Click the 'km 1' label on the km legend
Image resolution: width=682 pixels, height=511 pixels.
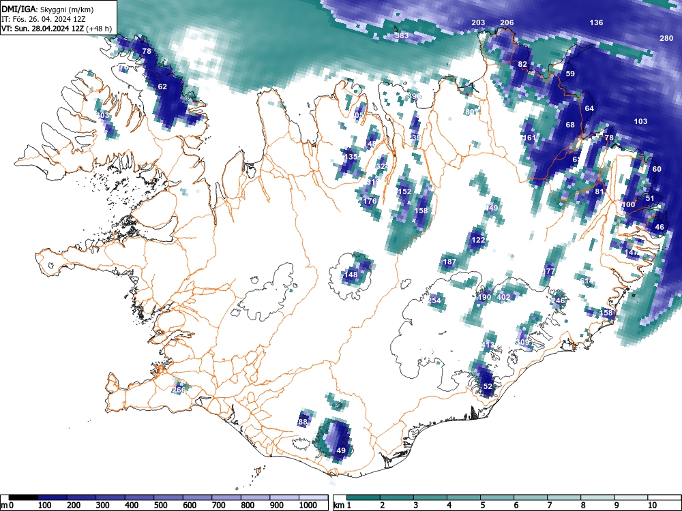pyautogui.click(x=342, y=506)
